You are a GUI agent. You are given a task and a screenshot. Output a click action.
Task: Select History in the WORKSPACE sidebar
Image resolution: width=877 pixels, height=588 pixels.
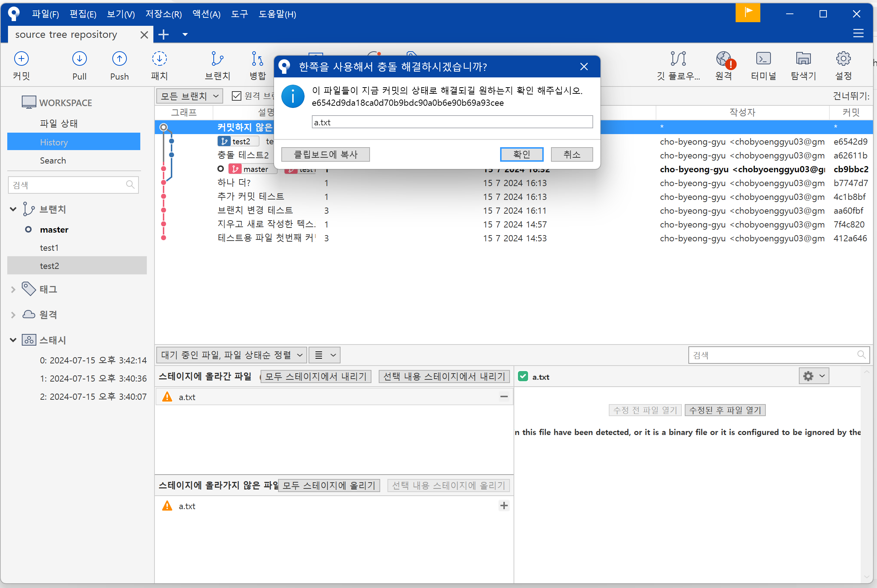coord(74,142)
